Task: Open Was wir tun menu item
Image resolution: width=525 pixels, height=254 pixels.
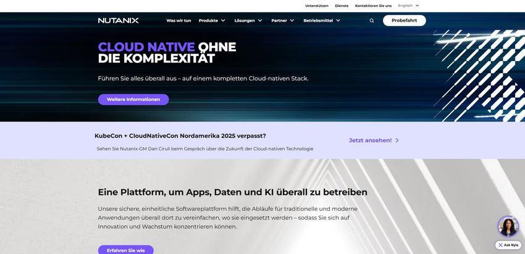Action: point(178,20)
